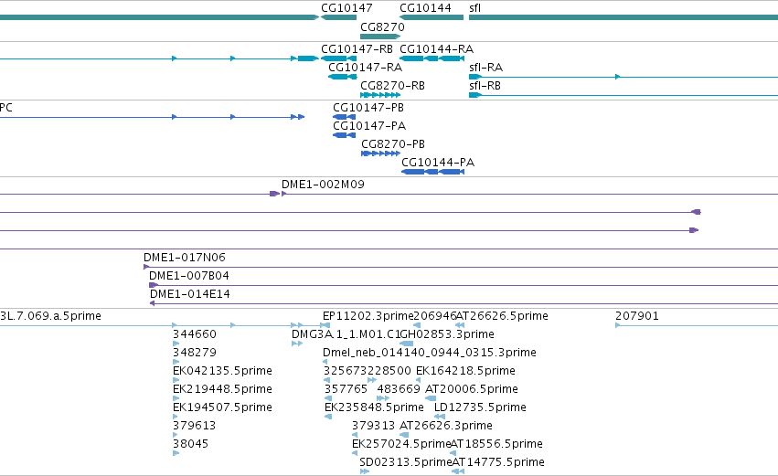Viewport: 778px width, 476px height.
Task: Click the AT18556.5prime label
Action: click(x=496, y=444)
